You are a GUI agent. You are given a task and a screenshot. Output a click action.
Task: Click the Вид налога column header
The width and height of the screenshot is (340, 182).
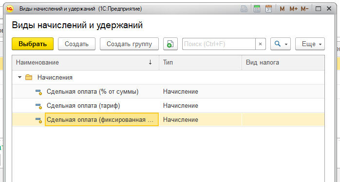click(x=283, y=62)
